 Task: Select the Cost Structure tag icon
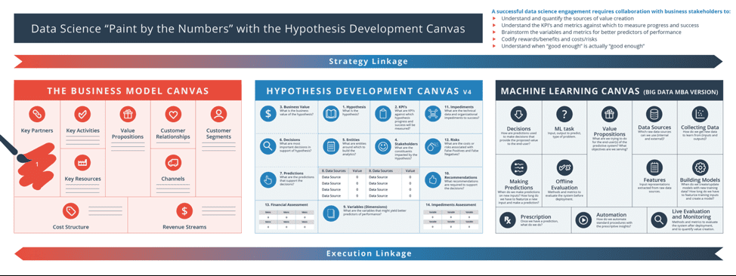[70, 211]
